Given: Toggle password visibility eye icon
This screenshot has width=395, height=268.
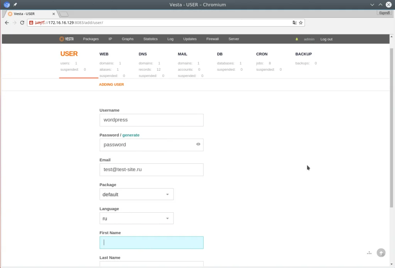Looking at the screenshot, I should click(x=198, y=144).
